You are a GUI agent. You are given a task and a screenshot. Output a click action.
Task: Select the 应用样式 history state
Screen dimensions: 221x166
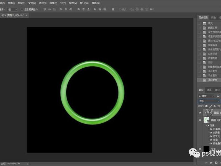[x=209, y=54]
